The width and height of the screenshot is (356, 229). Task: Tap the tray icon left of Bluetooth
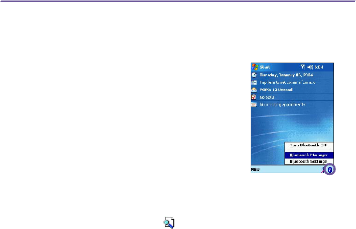[x=323, y=170]
